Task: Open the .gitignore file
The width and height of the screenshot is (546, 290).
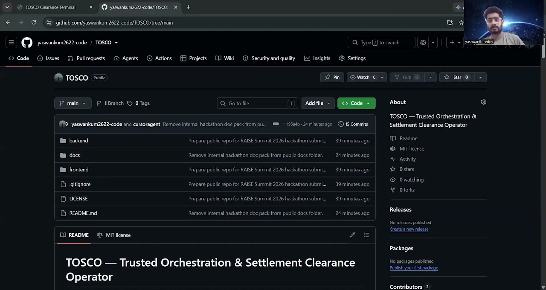Action: pos(80,184)
